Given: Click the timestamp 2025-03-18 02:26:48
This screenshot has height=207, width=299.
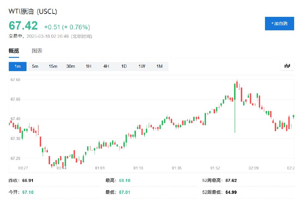Looking at the screenshot, I should (47, 36).
